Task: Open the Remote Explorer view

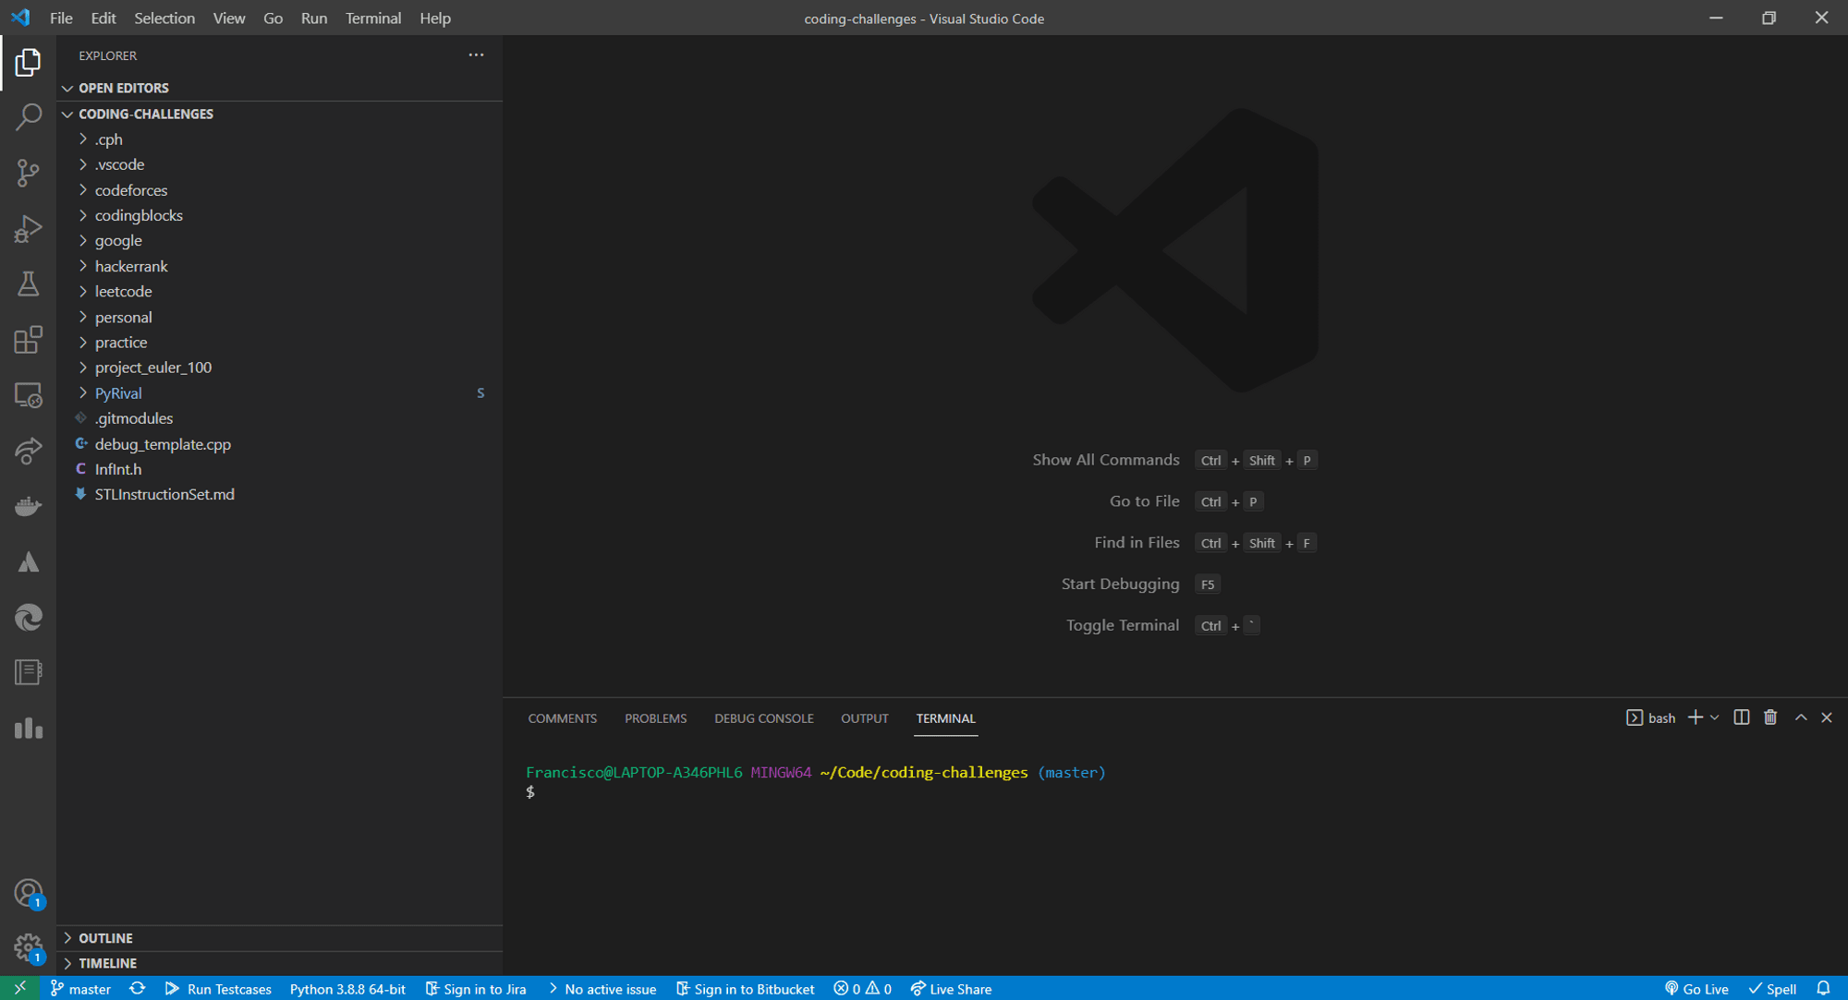Action: coord(29,395)
